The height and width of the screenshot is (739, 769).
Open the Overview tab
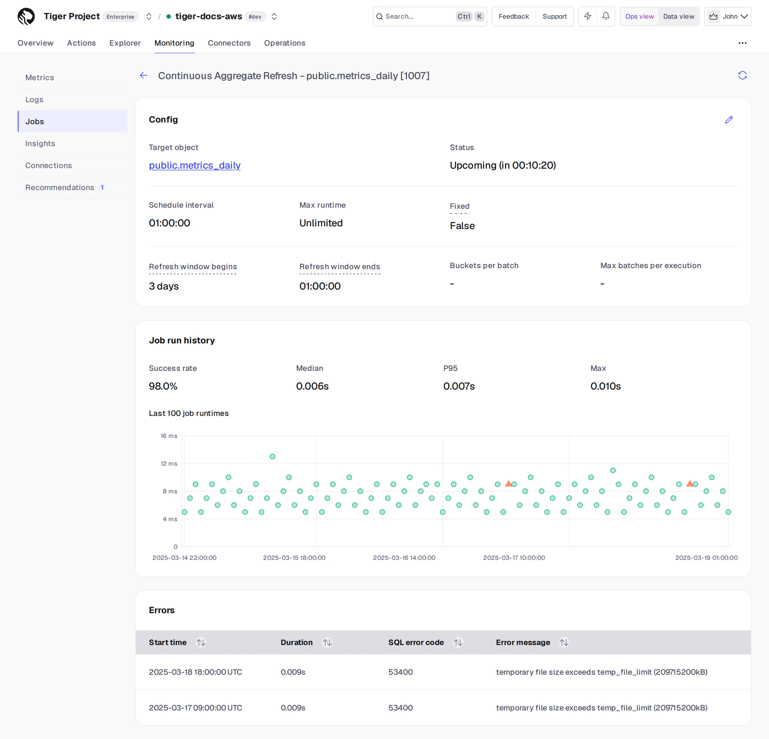(x=35, y=43)
